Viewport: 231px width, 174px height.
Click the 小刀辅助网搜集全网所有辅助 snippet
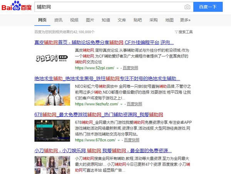132,164
